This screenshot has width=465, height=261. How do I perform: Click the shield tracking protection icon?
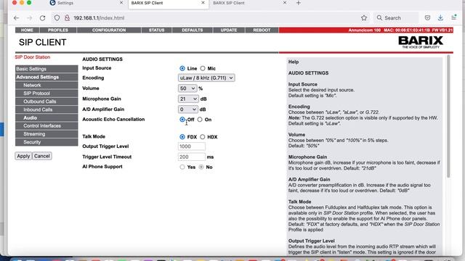(x=57, y=18)
